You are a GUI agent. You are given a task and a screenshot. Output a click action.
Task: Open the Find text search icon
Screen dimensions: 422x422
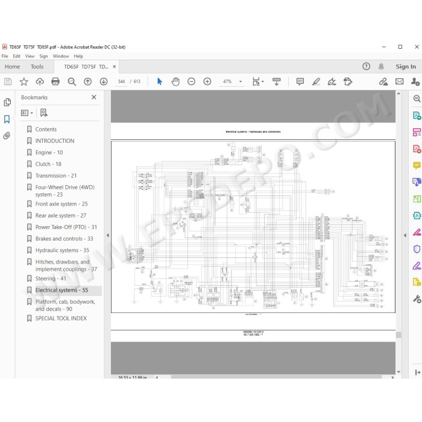[72, 81]
